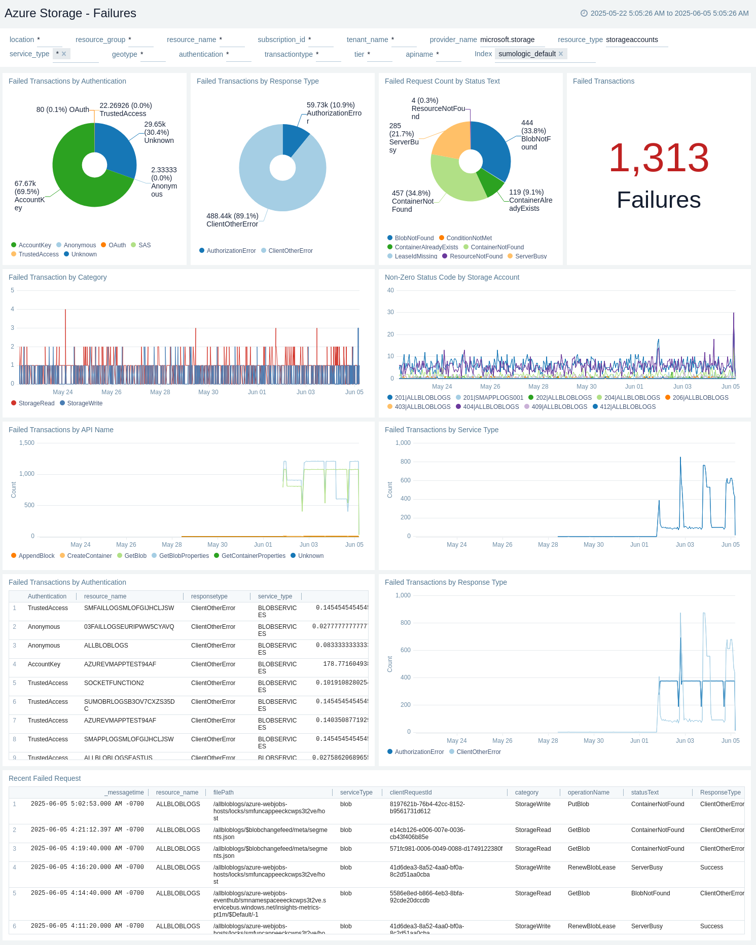Image resolution: width=756 pixels, height=945 pixels.
Task: Toggle ContainerAlreadyExists legend entry
Action: click(x=423, y=247)
